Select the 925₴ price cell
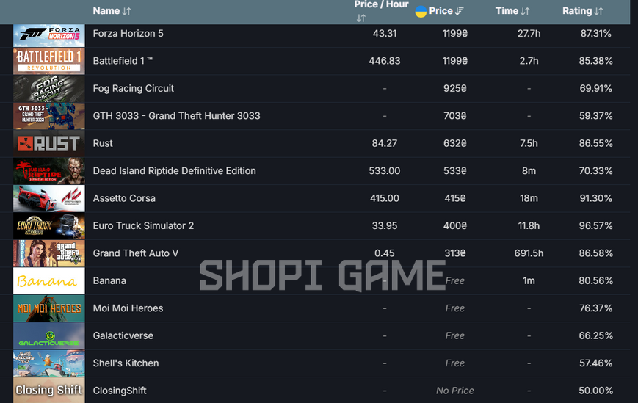The width and height of the screenshot is (638, 403). (455, 88)
